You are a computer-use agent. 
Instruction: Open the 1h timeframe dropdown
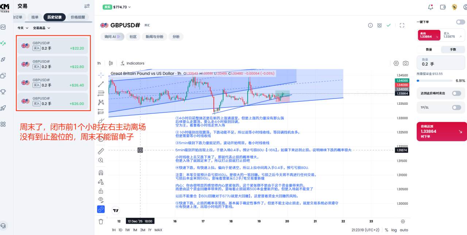point(99,63)
